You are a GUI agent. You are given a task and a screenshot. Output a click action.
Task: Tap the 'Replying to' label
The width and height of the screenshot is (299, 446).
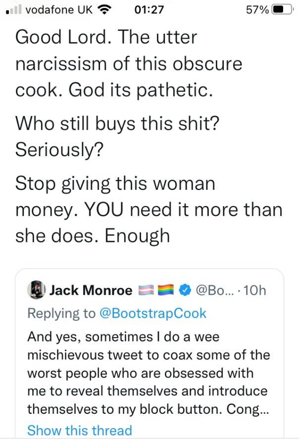(61, 314)
